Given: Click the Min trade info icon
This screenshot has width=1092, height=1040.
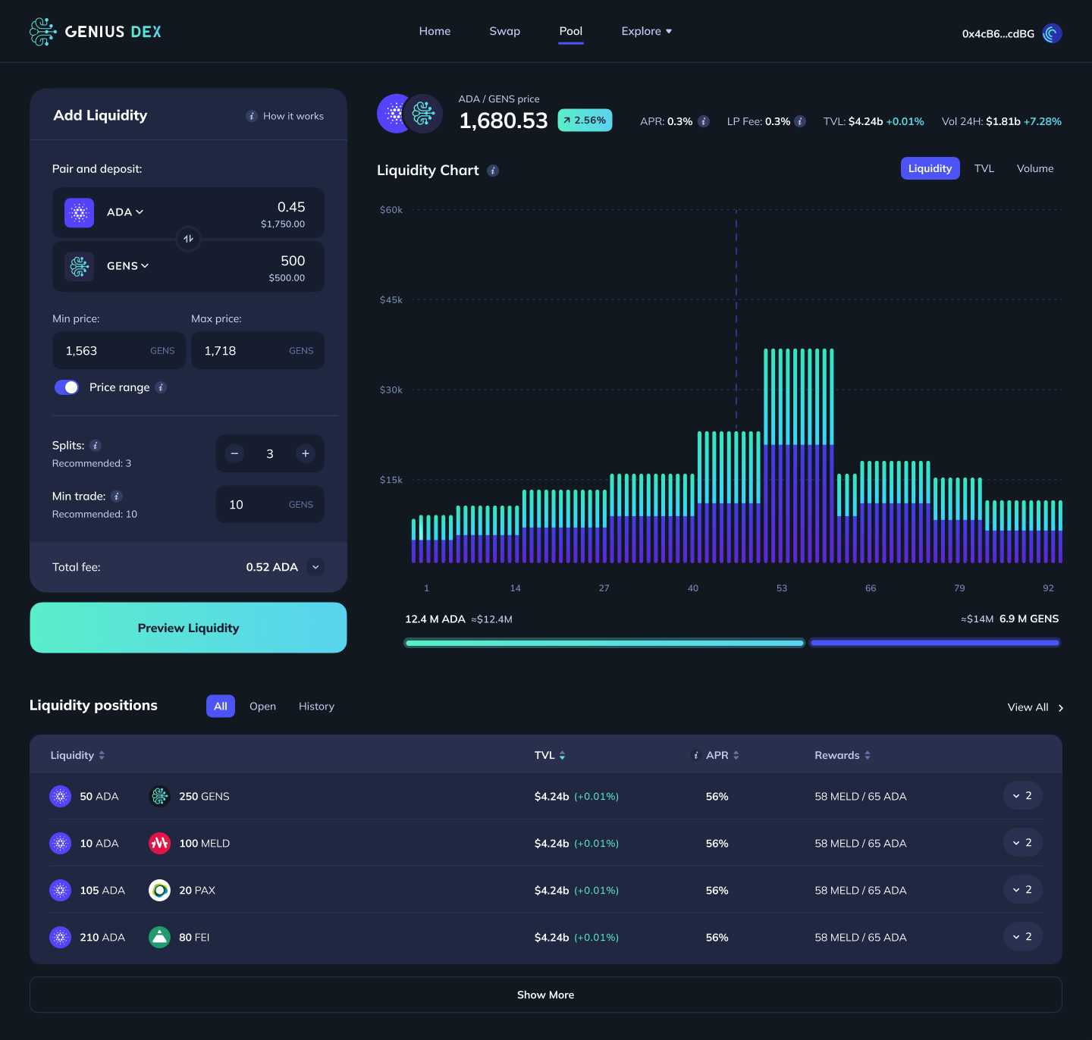Looking at the screenshot, I should 116,497.
